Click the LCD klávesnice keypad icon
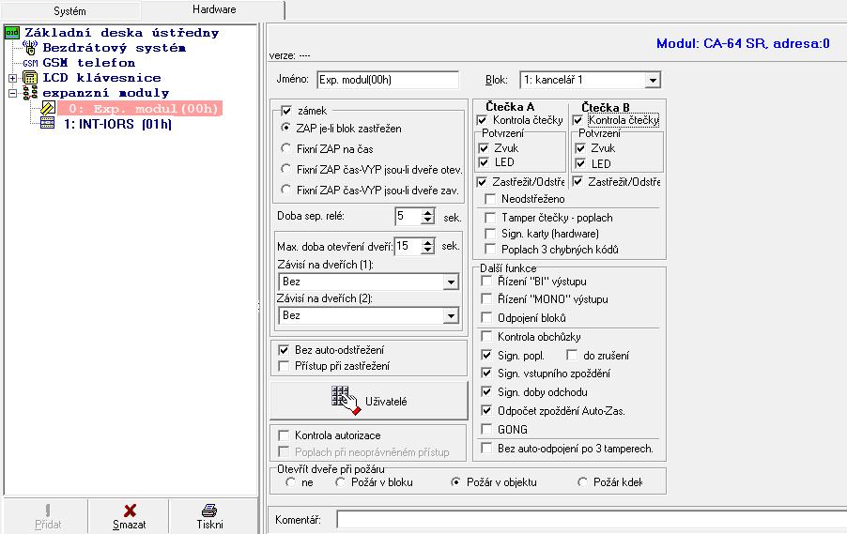The width and height of the screenshot is (847, 534). click(30, 78)
